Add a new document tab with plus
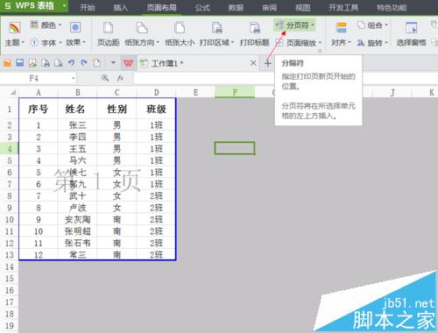This screenshot has height=333, width=438. point(267,63)
